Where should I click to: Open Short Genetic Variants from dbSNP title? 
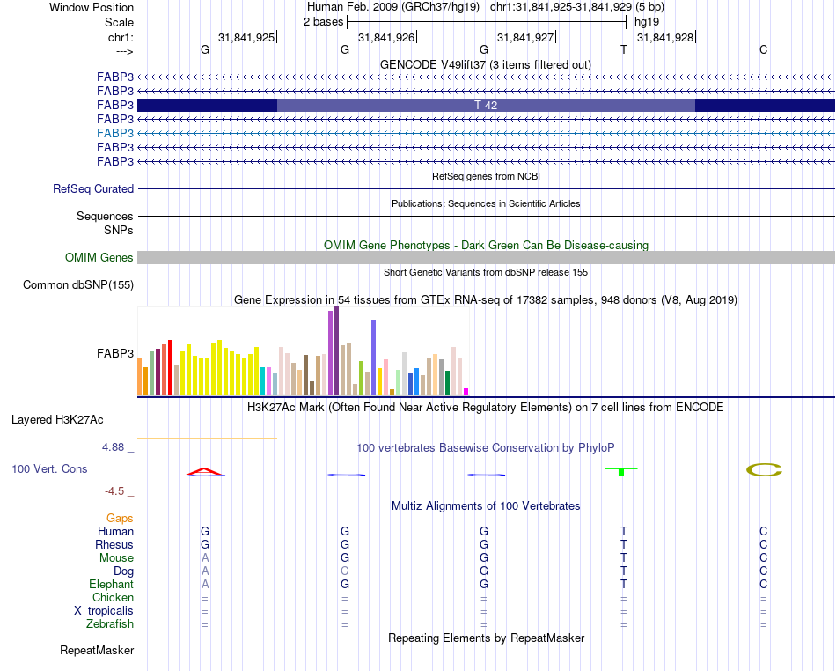click(x=486, y=272)
